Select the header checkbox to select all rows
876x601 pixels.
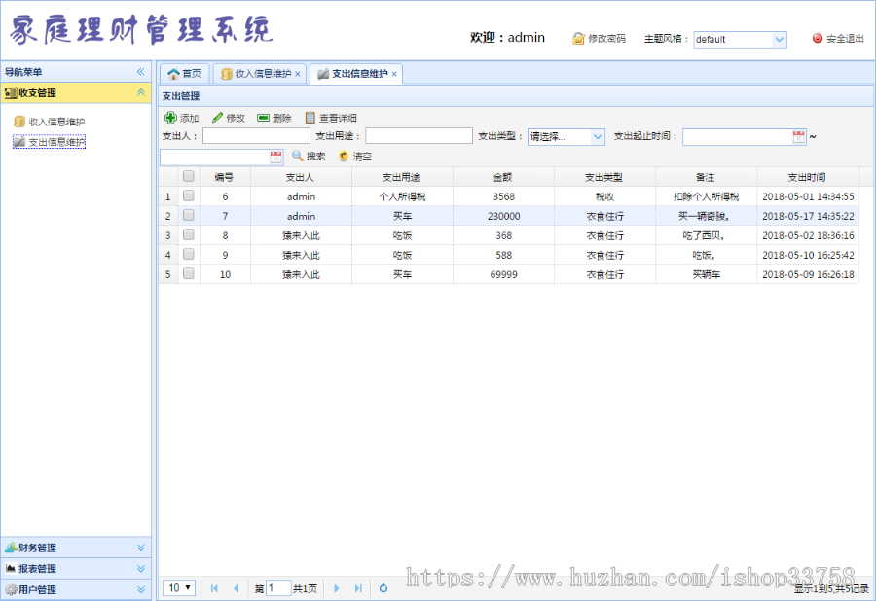[x=189, y=176]
